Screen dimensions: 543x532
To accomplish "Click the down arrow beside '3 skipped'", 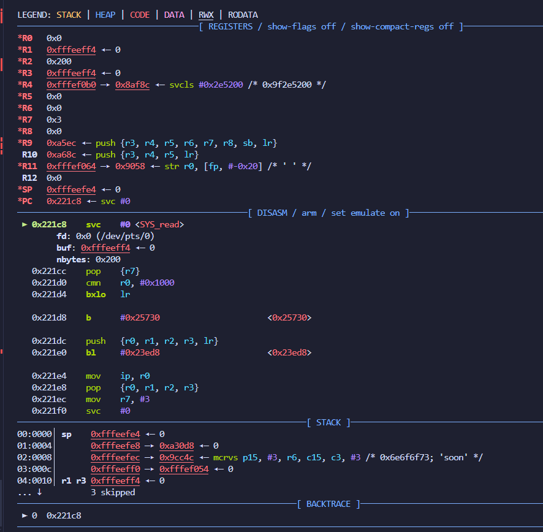I will [x=39, y=492].
